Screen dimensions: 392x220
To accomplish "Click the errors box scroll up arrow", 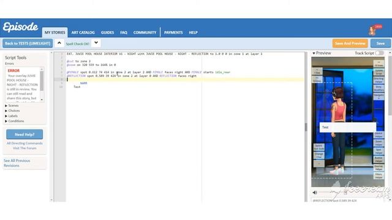I will point(42,69).
